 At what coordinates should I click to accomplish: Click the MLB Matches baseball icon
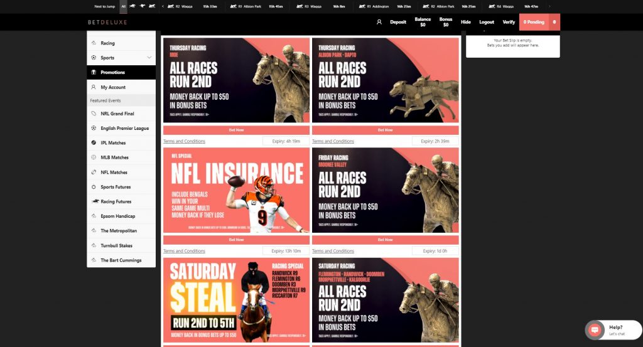click(x=94, y=157)
